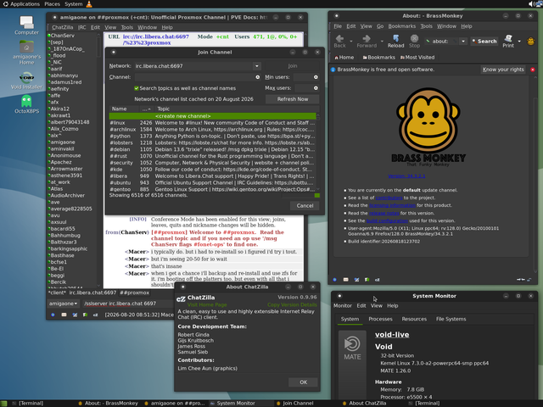Expand the Network dropdown in Join Channel
The width and height of the screenshot is (543, 407).
[x=256, y=66]
